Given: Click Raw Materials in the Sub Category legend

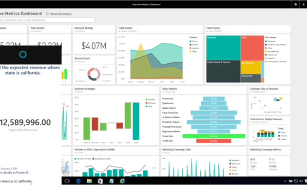Looking at the screenshot, I should (272, 52).
